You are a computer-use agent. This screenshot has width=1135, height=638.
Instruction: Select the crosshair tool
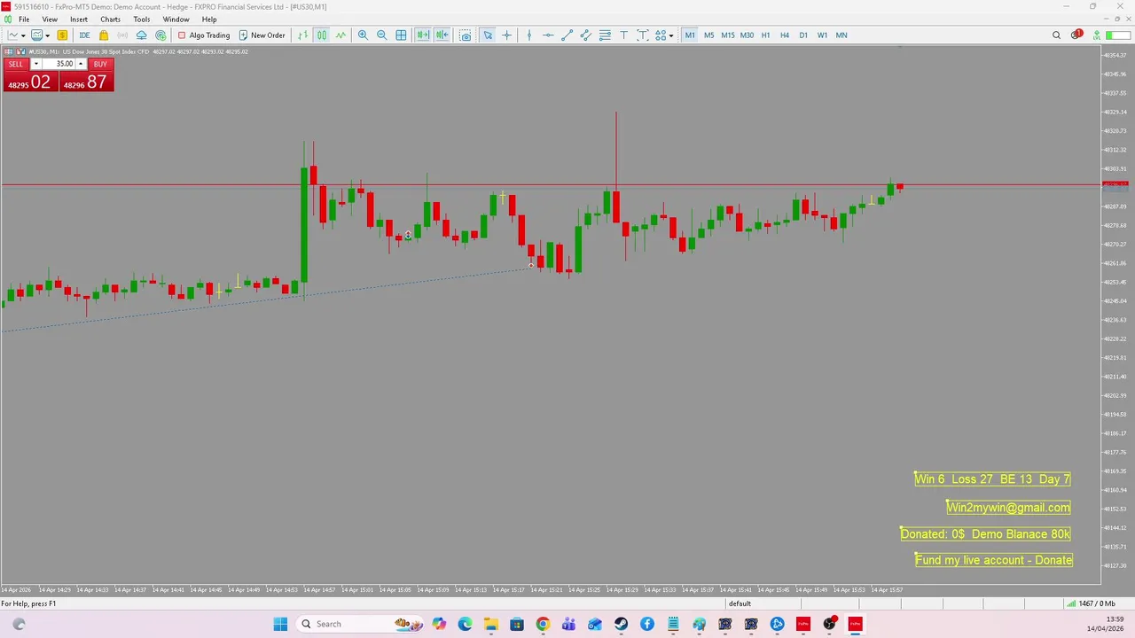tap(507, 35)
